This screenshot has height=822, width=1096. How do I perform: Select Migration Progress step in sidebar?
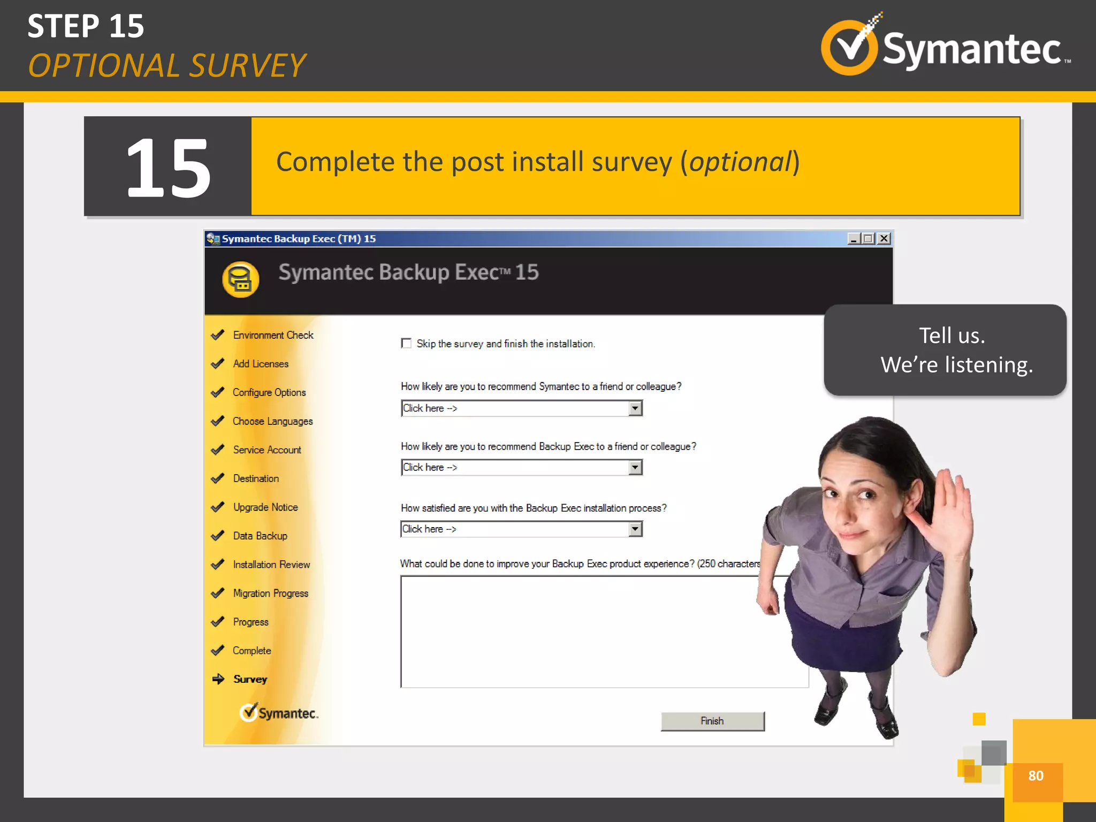click(x=271, y=593)
